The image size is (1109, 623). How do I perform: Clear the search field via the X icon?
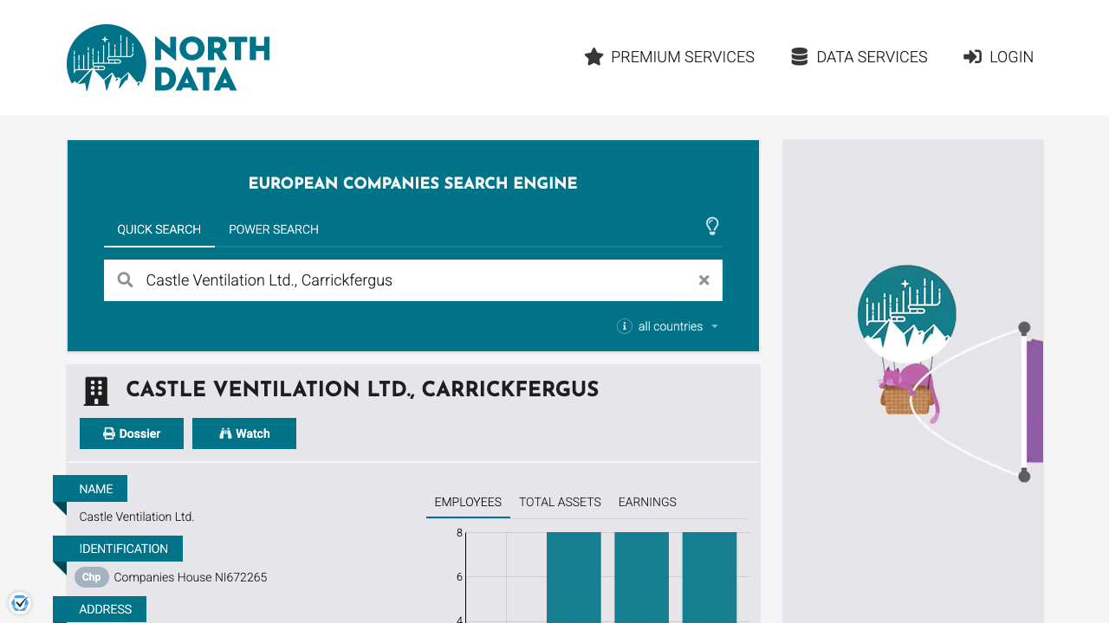704,279
